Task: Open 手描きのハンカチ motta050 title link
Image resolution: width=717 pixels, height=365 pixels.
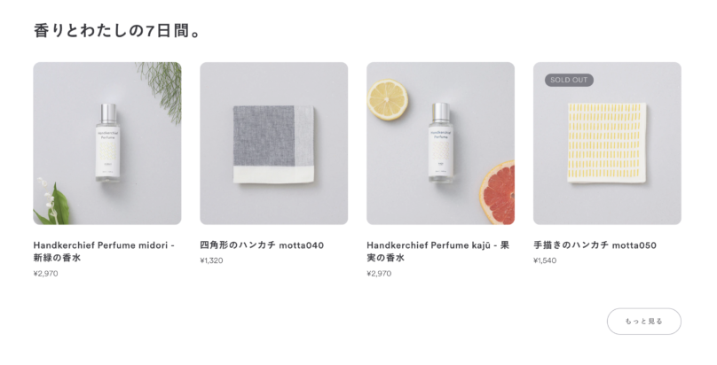Action: click(595, 245)
